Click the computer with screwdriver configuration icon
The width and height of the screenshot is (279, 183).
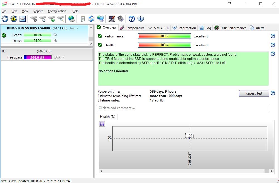coord(112,19)
